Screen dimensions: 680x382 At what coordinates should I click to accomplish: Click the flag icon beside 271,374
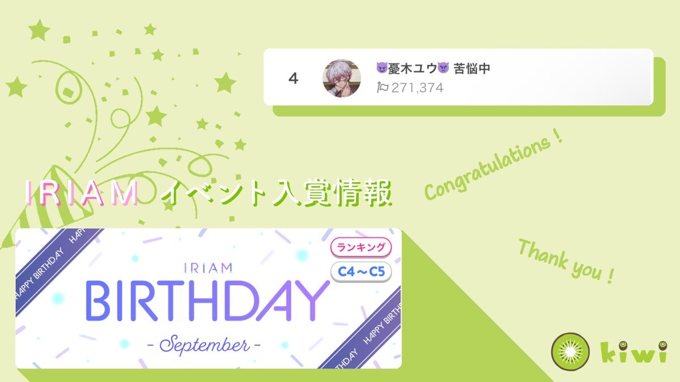pos(382,88)
